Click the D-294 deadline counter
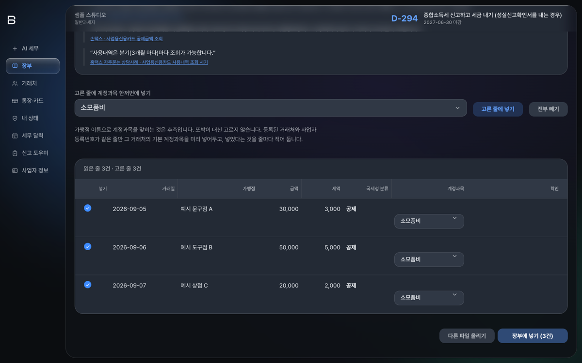 point(404,18)
